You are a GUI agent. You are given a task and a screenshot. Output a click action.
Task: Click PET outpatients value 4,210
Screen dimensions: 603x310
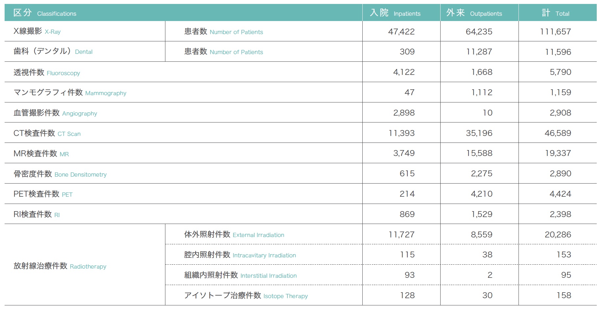[482, 194]
